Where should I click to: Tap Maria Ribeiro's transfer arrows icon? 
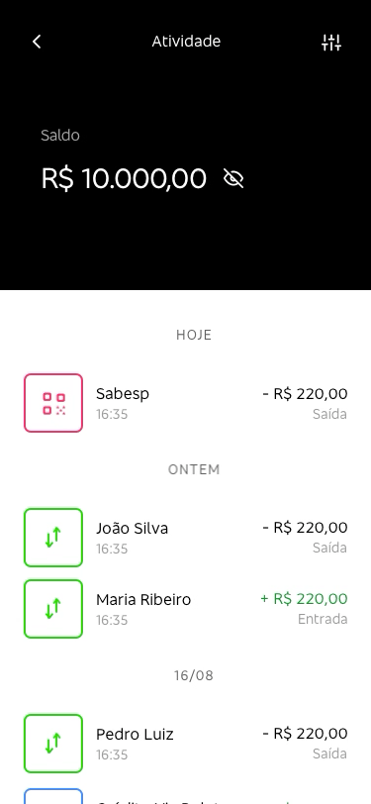[x=53, y=609]
